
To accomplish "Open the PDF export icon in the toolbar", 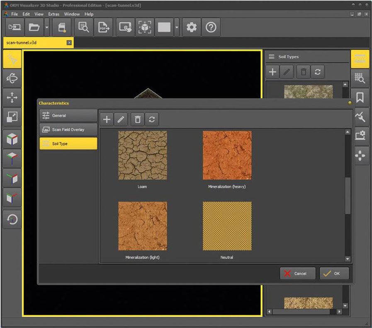I will 103,27.
